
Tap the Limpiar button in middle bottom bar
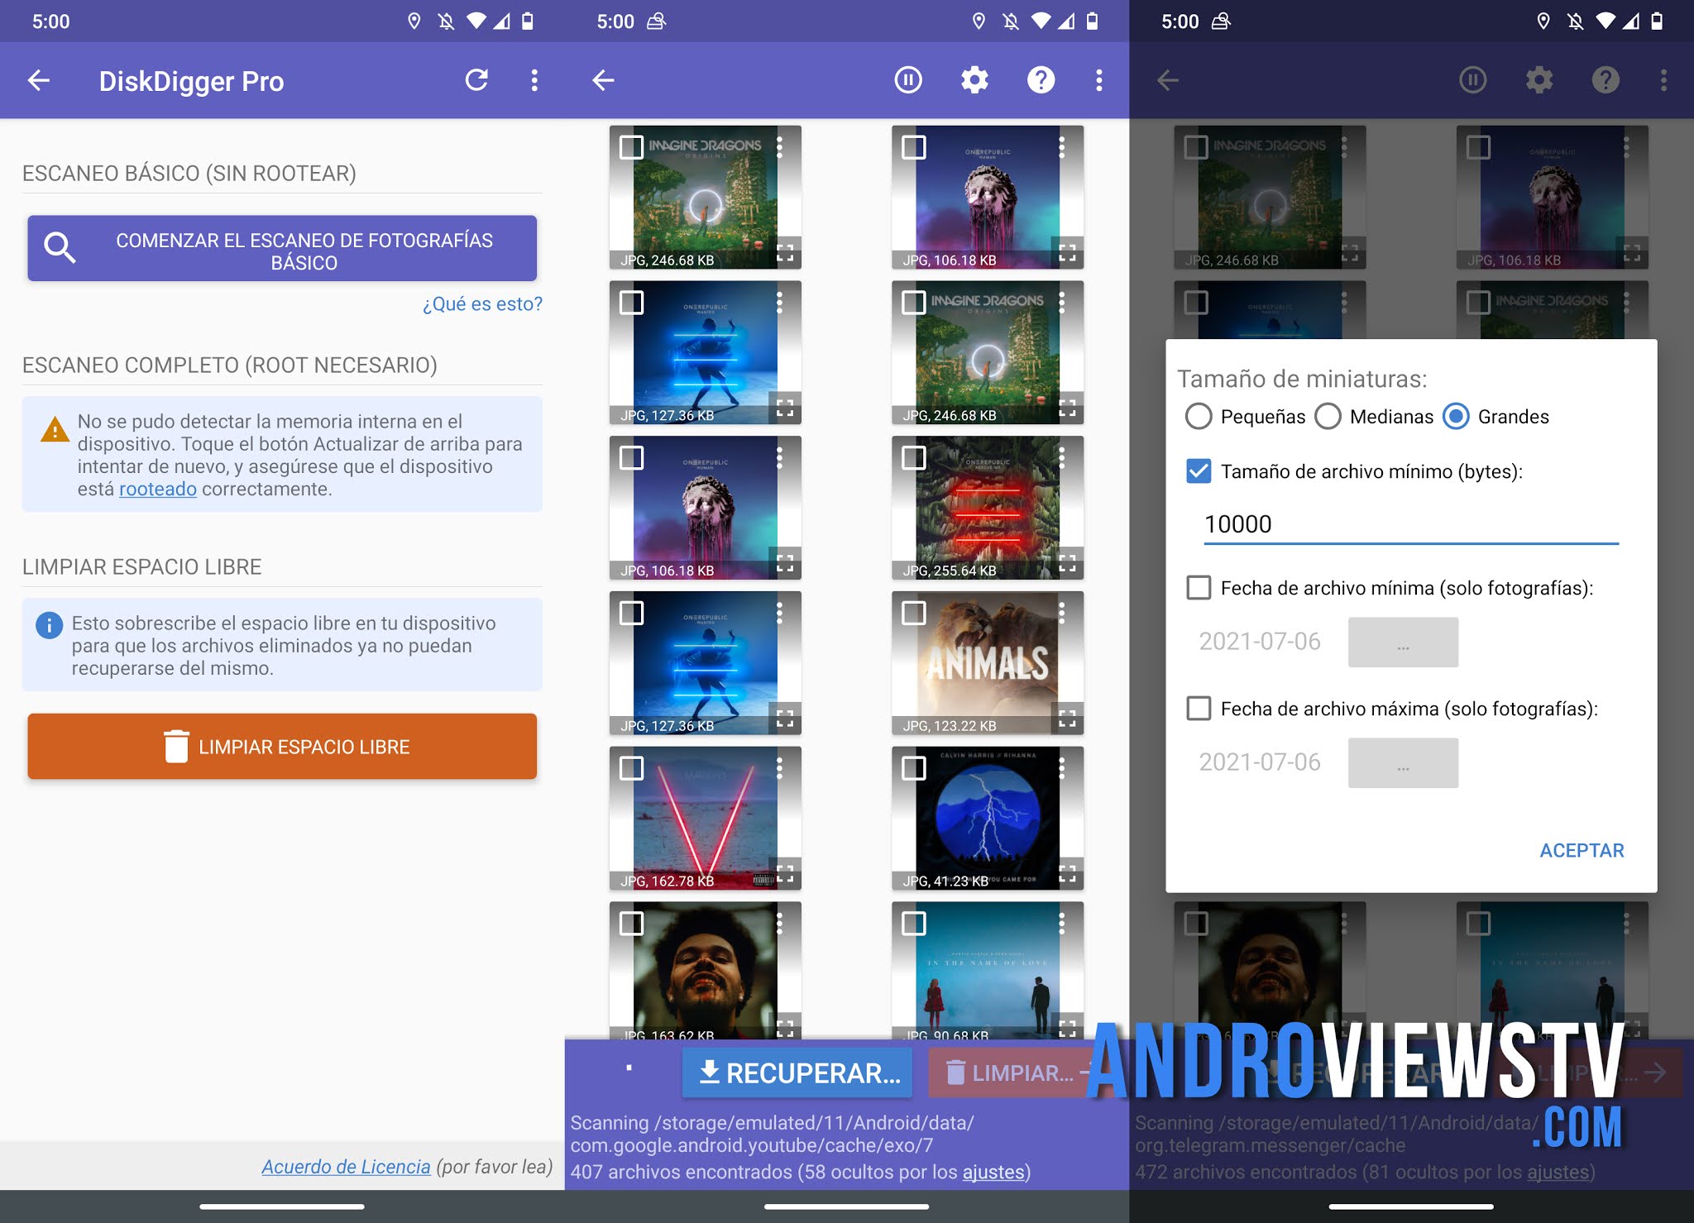coord(1011,1073)
